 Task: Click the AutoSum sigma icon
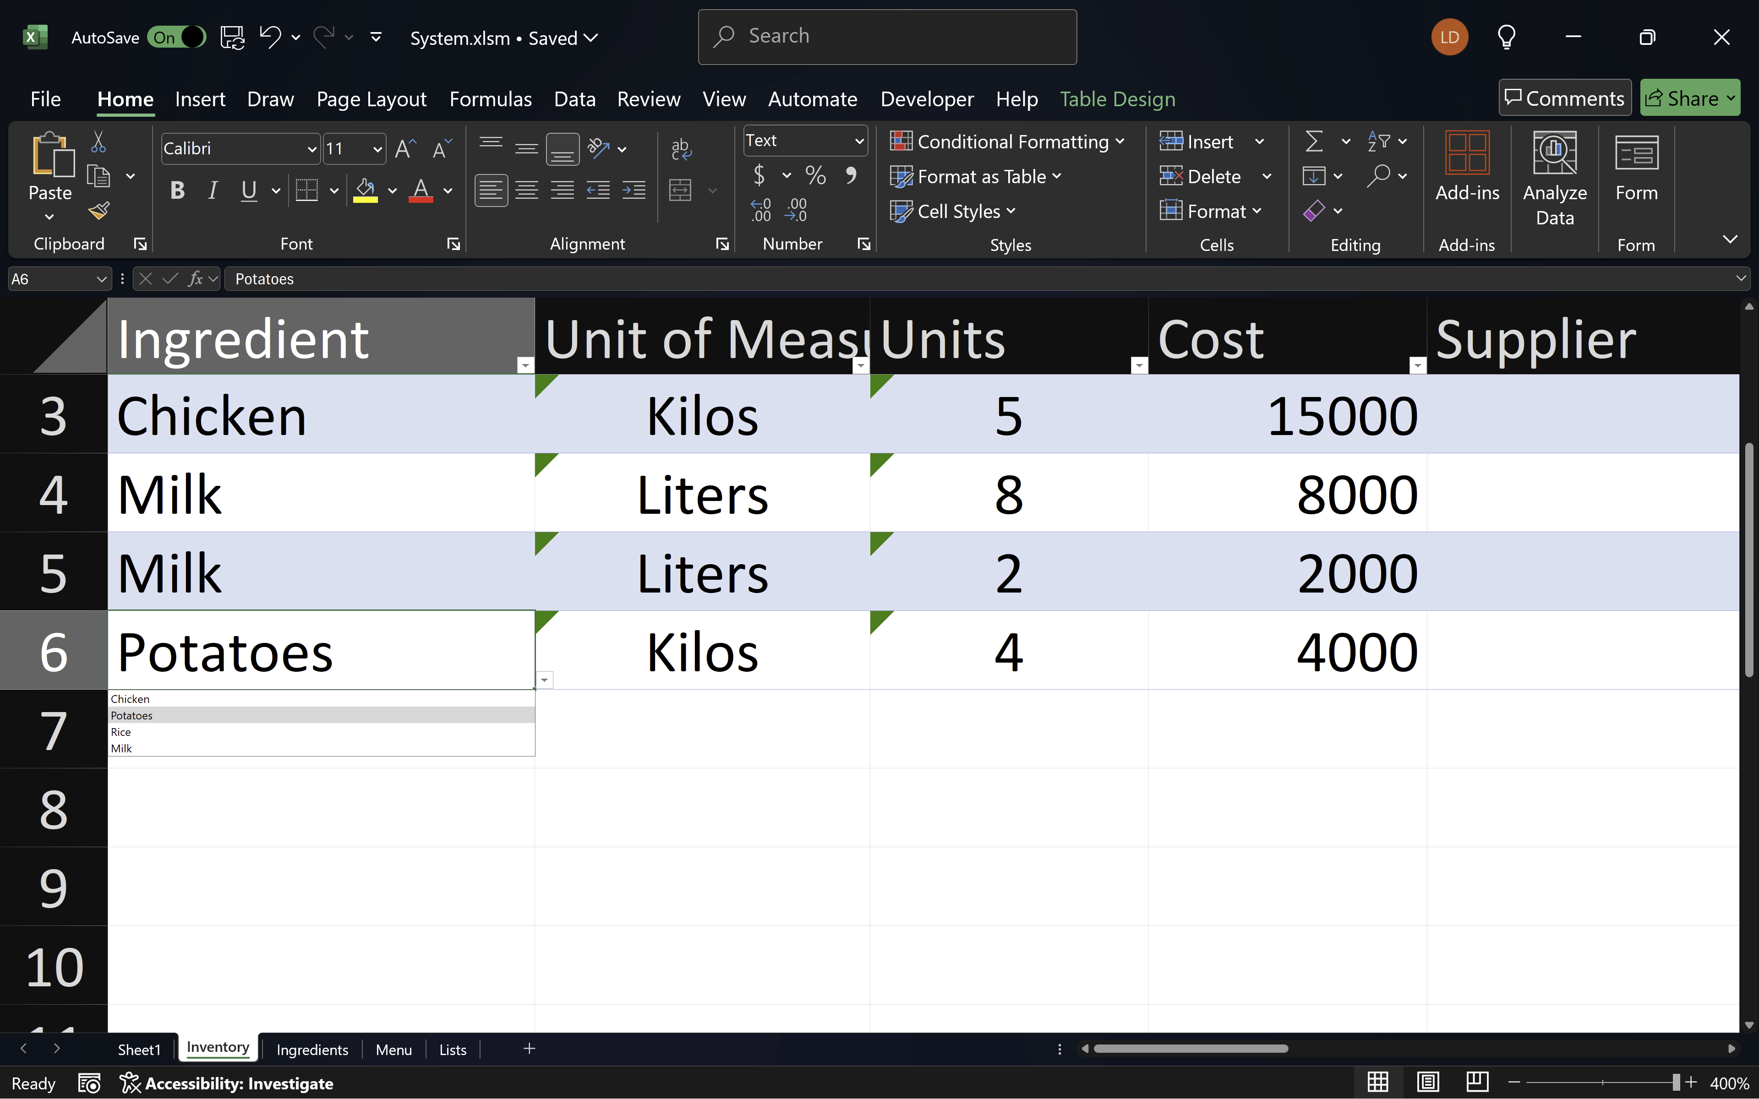1314,141
